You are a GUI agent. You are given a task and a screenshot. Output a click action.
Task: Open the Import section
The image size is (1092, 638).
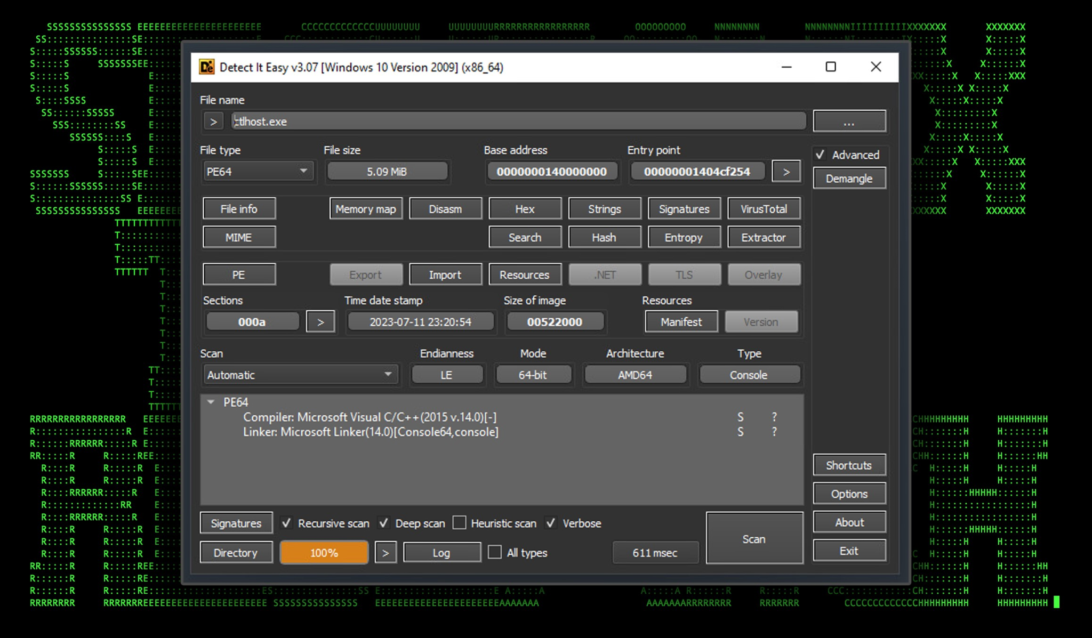point(445,274)
